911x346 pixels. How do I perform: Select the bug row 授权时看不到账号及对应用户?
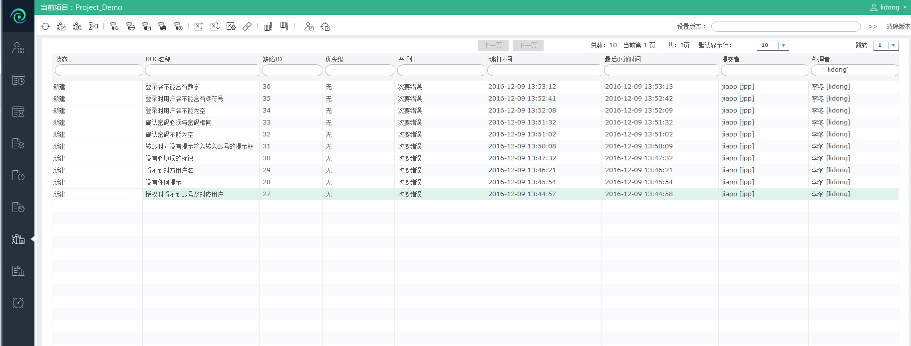tap(475, 194)
